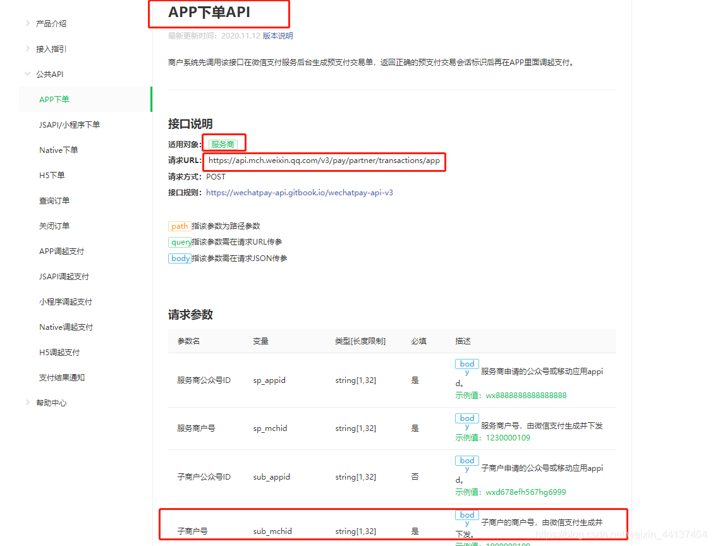Open 小程序调起支付 page

coord(66,302)
